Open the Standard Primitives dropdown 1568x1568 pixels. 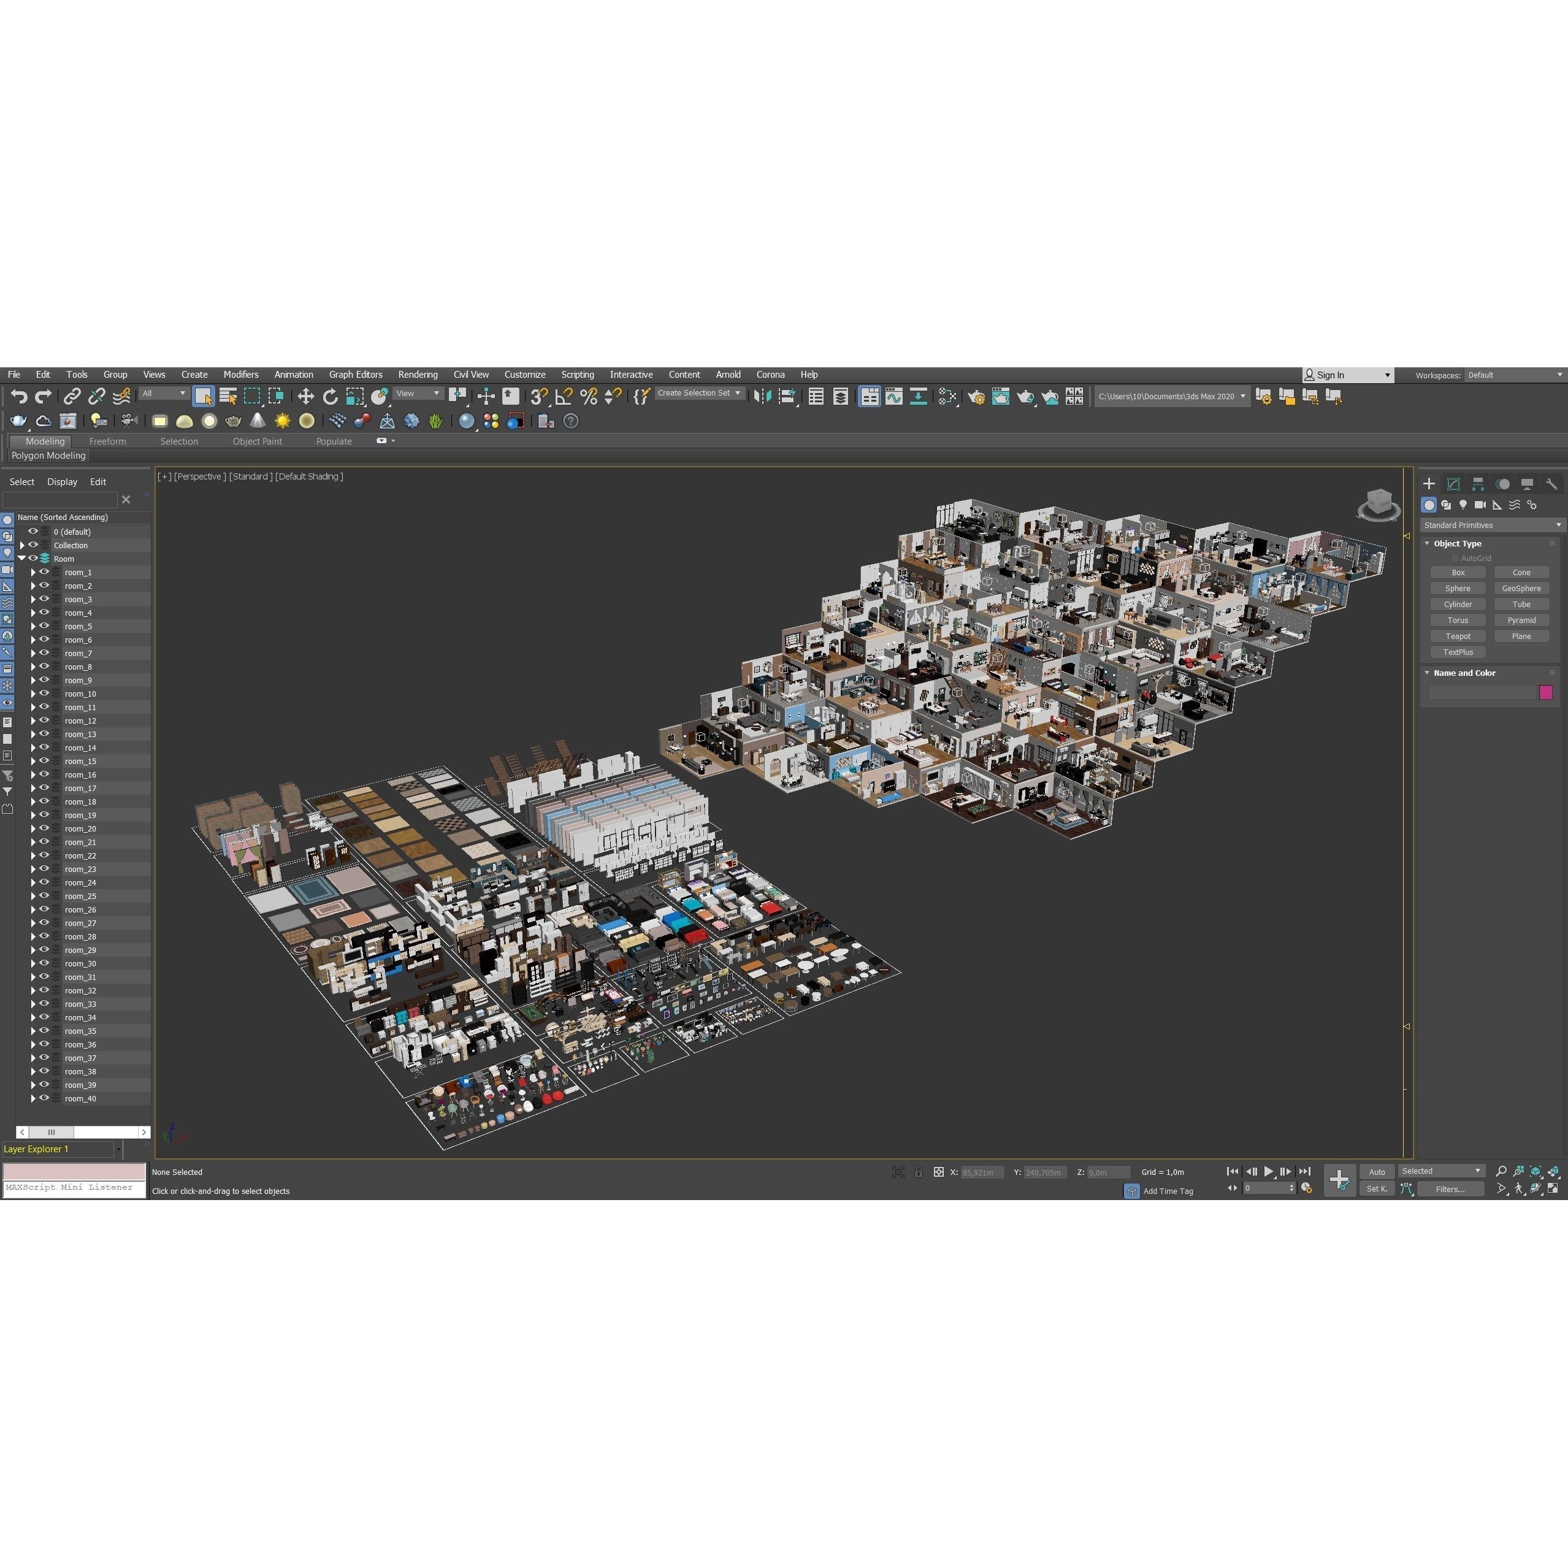point(1559,525)
